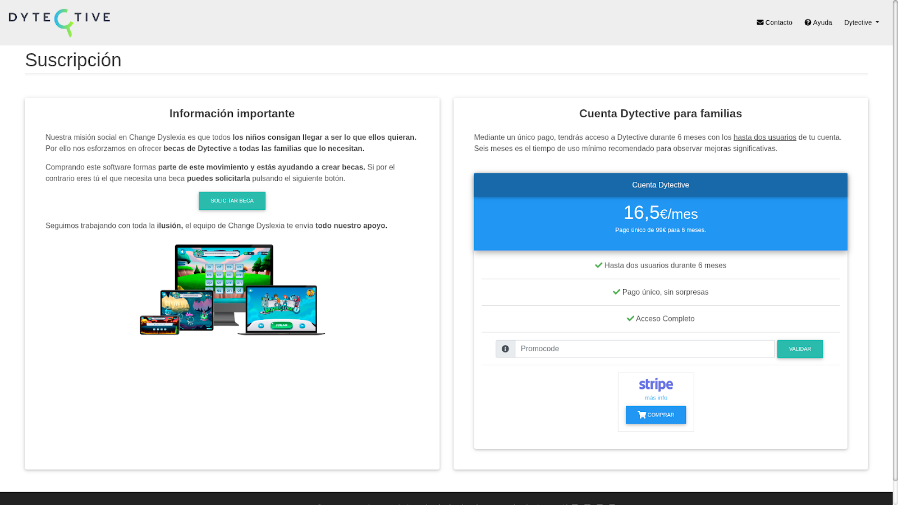This screenshot has width=898, height=505.
Task: Click the Promocode info icon
Action: [x=505, y=349]
